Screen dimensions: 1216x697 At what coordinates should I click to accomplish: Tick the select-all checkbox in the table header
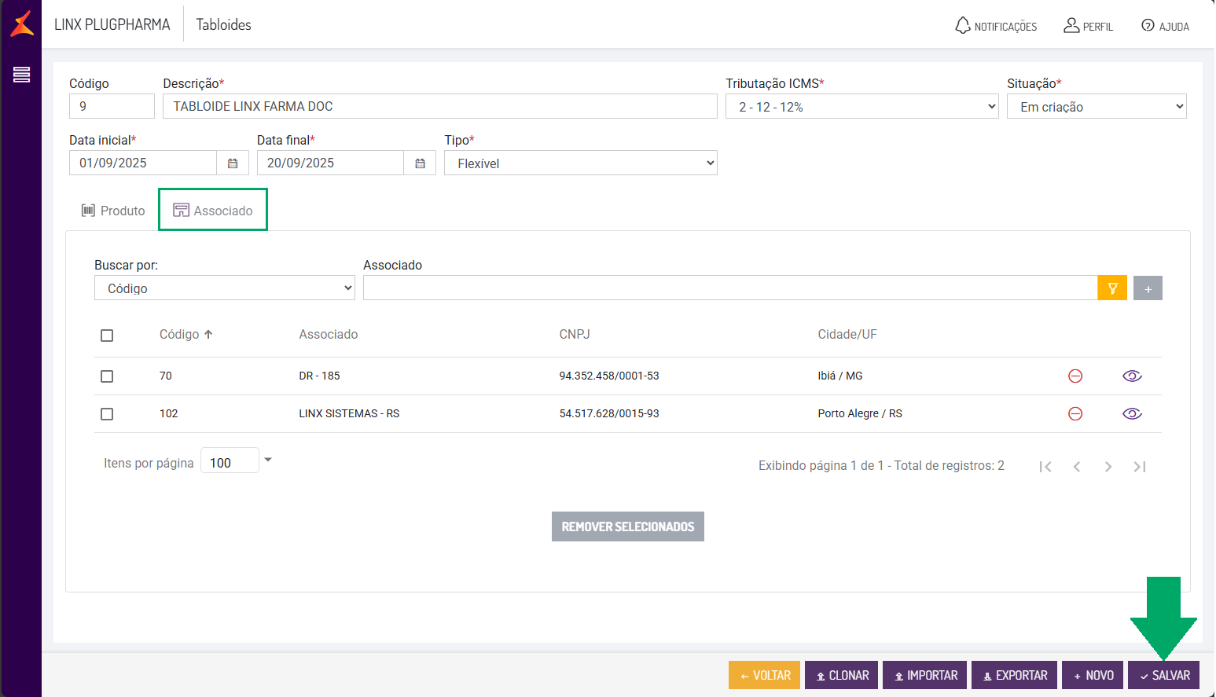pos(107,336)
